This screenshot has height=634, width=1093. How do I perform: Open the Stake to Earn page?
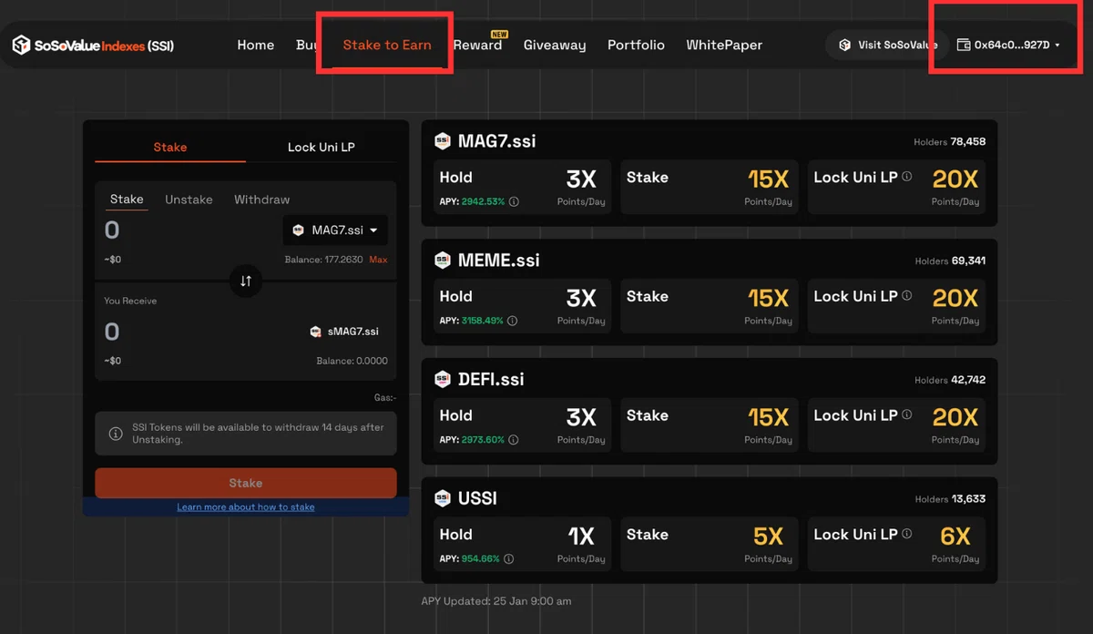[x=387, y=45]
